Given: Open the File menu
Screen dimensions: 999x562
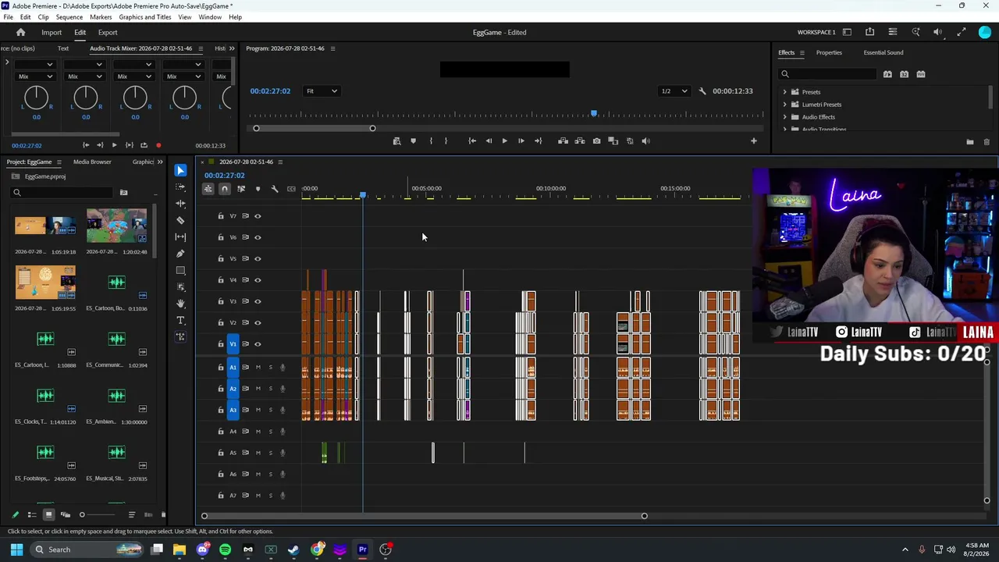Looking at the screenshot, I should pyautogui.click(x=8, y=17).
